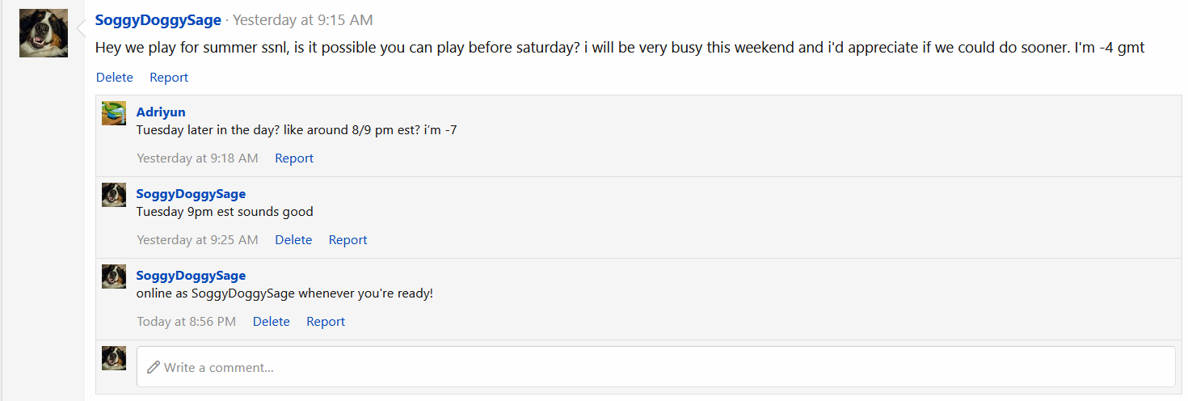Click Adriyun's small avatar icon
Screen dimensions: 1188x401
pos(114,113)
